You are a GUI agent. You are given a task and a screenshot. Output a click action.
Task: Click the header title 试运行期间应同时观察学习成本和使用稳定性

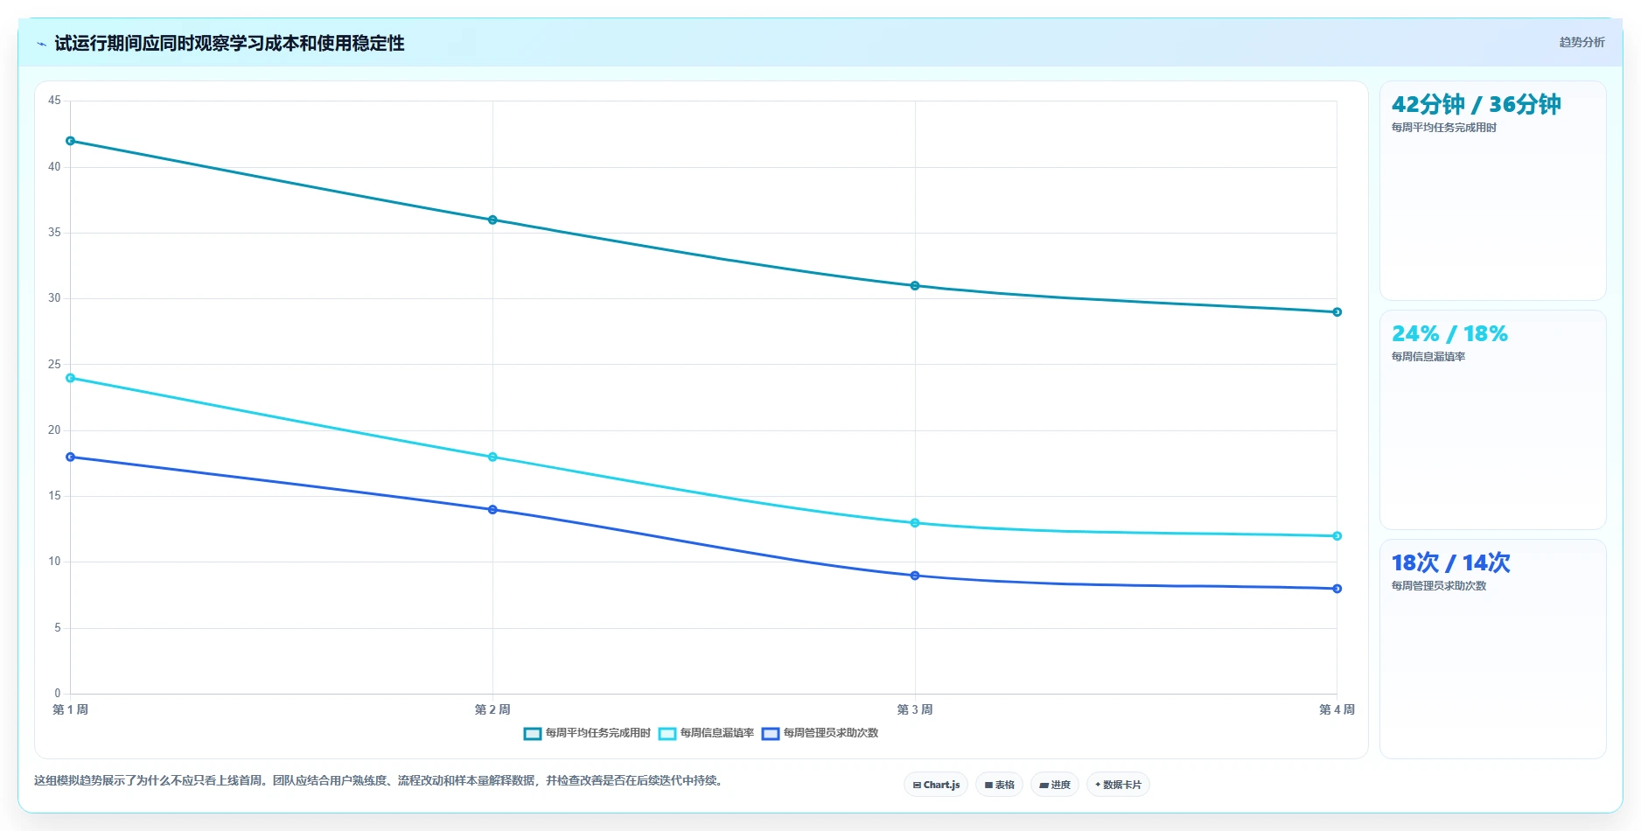(x=229, y=43)
